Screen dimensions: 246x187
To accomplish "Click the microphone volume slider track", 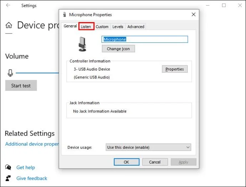I will pos(37,73).
